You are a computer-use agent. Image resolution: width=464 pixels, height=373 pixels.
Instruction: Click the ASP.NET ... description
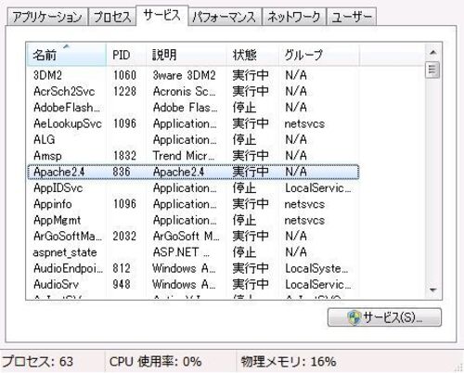pos(181,252)
